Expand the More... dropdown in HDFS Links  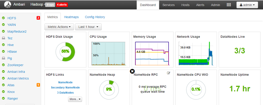75,99
